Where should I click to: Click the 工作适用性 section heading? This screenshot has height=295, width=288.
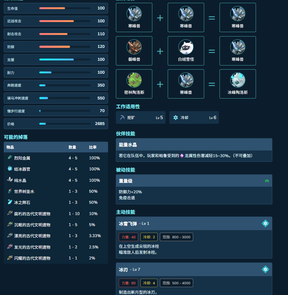pos(128,107)
